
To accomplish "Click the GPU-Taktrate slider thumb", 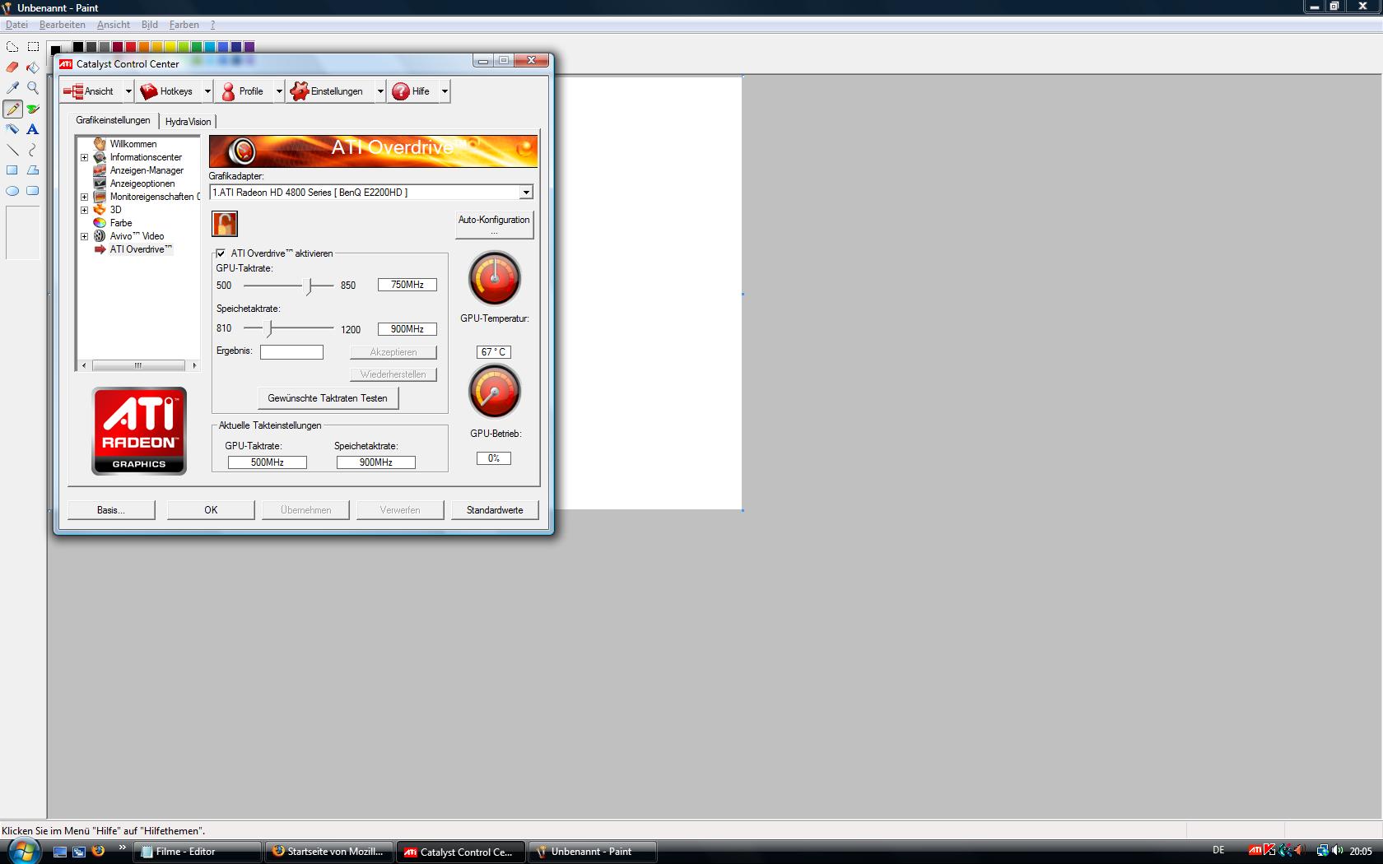I will pos(310,286).
